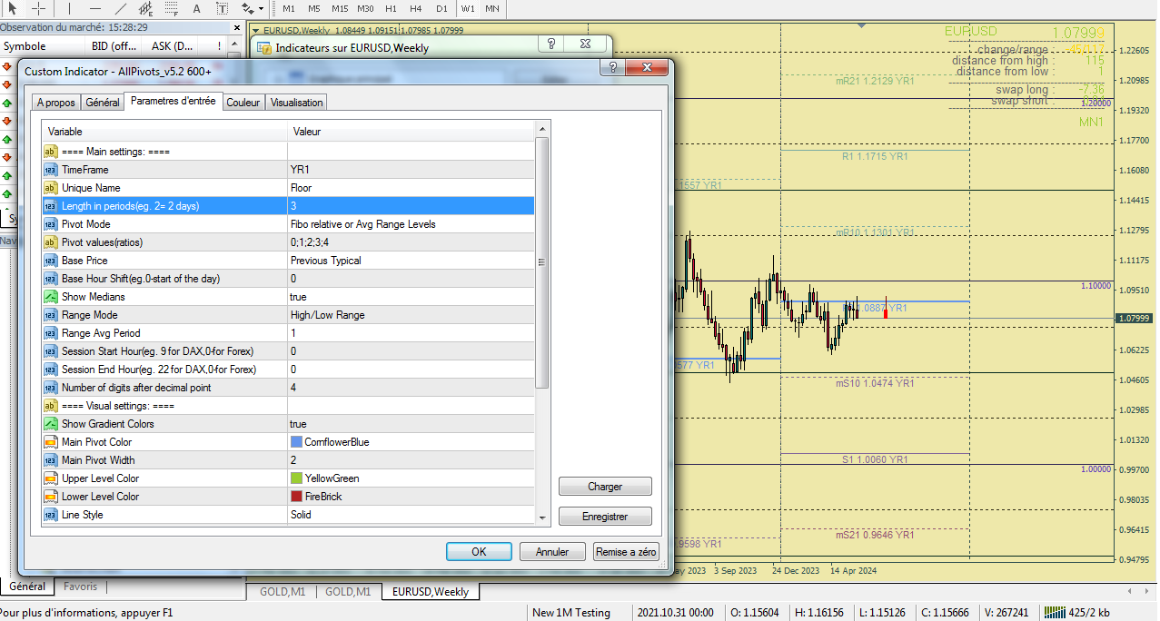This screenshot has height=621, width=1160.
Task: Edit Number of digits value 4
Action: point(411,388)
